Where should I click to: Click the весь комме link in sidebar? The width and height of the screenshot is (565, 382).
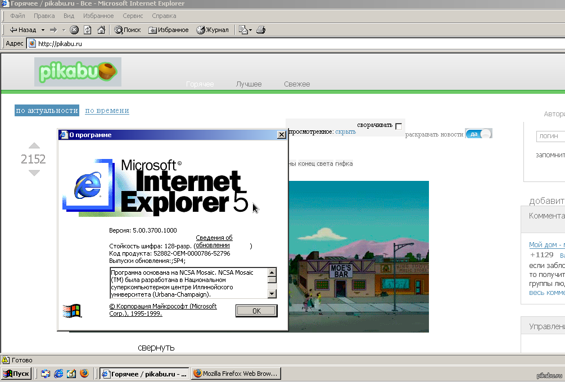point(546,292)
